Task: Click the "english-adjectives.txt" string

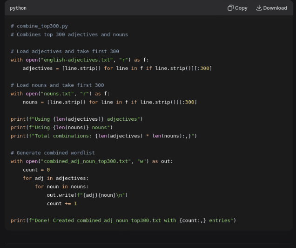Action: pyautogui.click(x=75, y=60)
